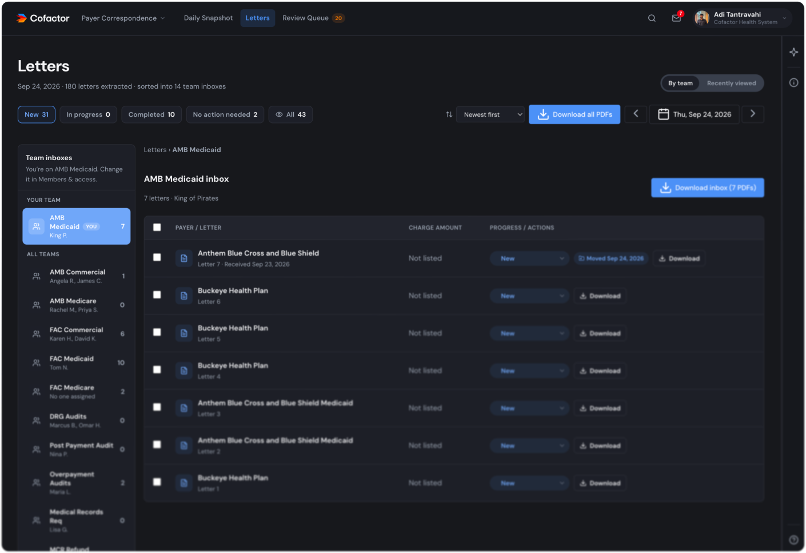The width and height of the screenshot is (806, 553).
Task: Go to previous day arrow
Action: coord(636,114)
